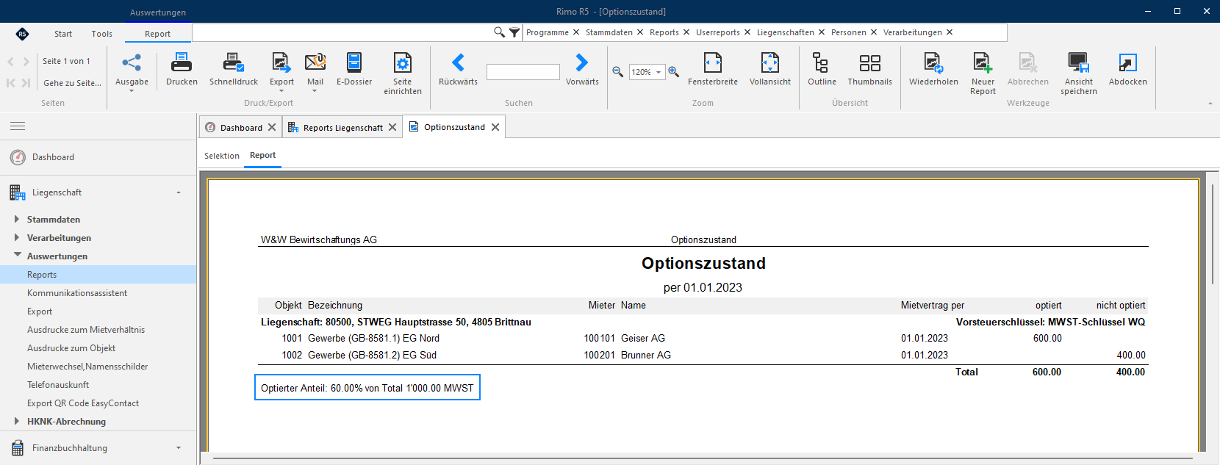Viewport: 1220px width, 465px height.
Task: Toggle the hamburger sidebar menu
Action: coord(18,126)
